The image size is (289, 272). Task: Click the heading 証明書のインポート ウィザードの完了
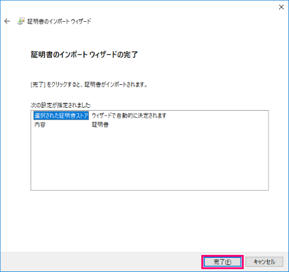(x=84, y=55)
